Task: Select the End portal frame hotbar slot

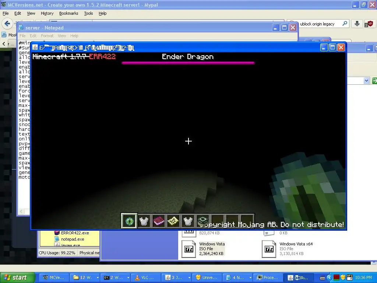Action: tap(202, 221)
